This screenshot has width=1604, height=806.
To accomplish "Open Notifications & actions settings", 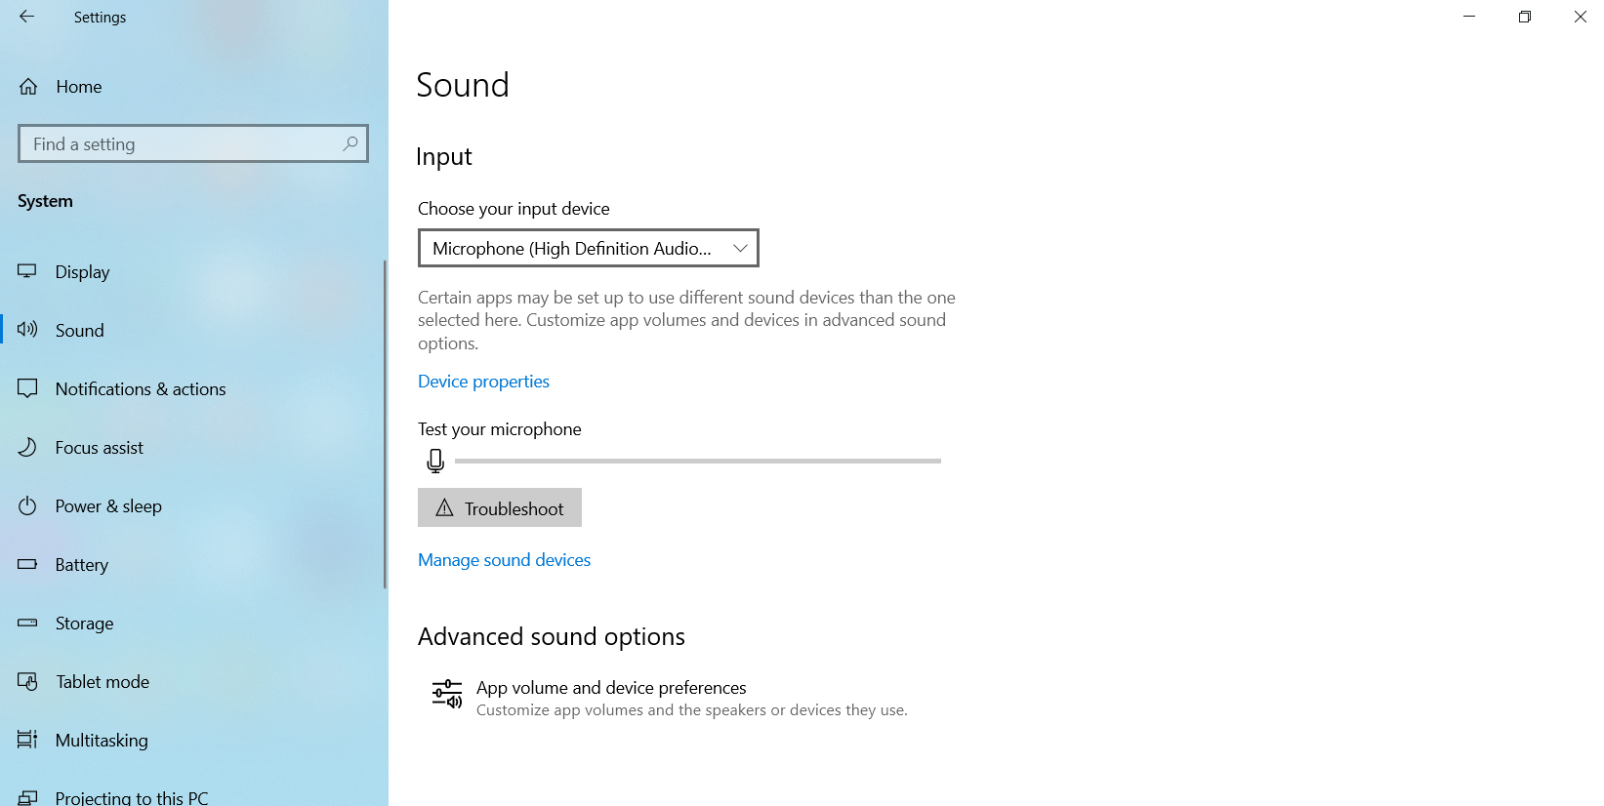I will click(x=141, y=389).
